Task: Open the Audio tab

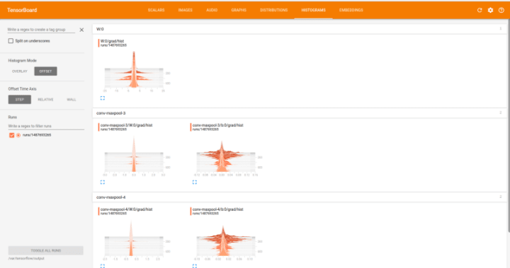Action: tap(212, 10)
